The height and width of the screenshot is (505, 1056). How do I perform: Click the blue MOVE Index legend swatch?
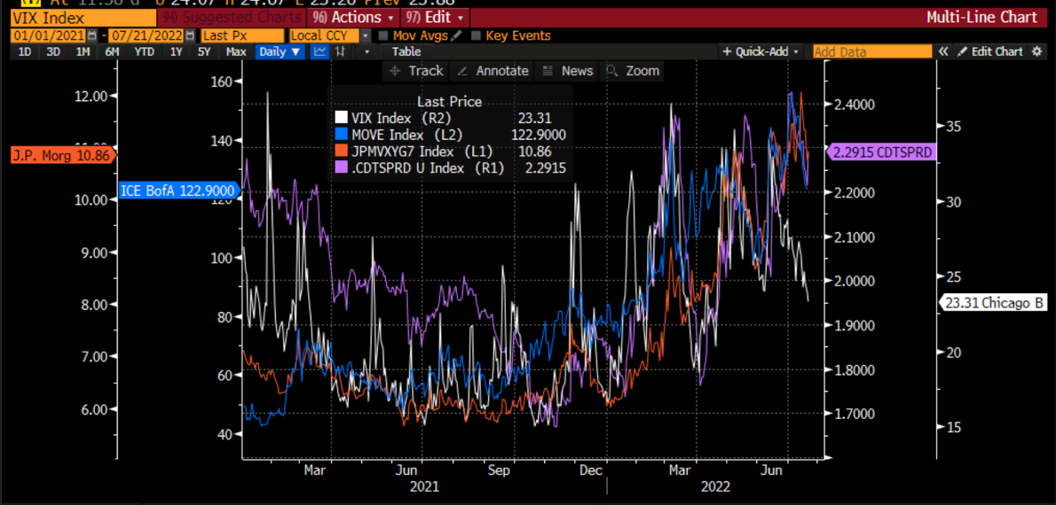tap(341, 135)
